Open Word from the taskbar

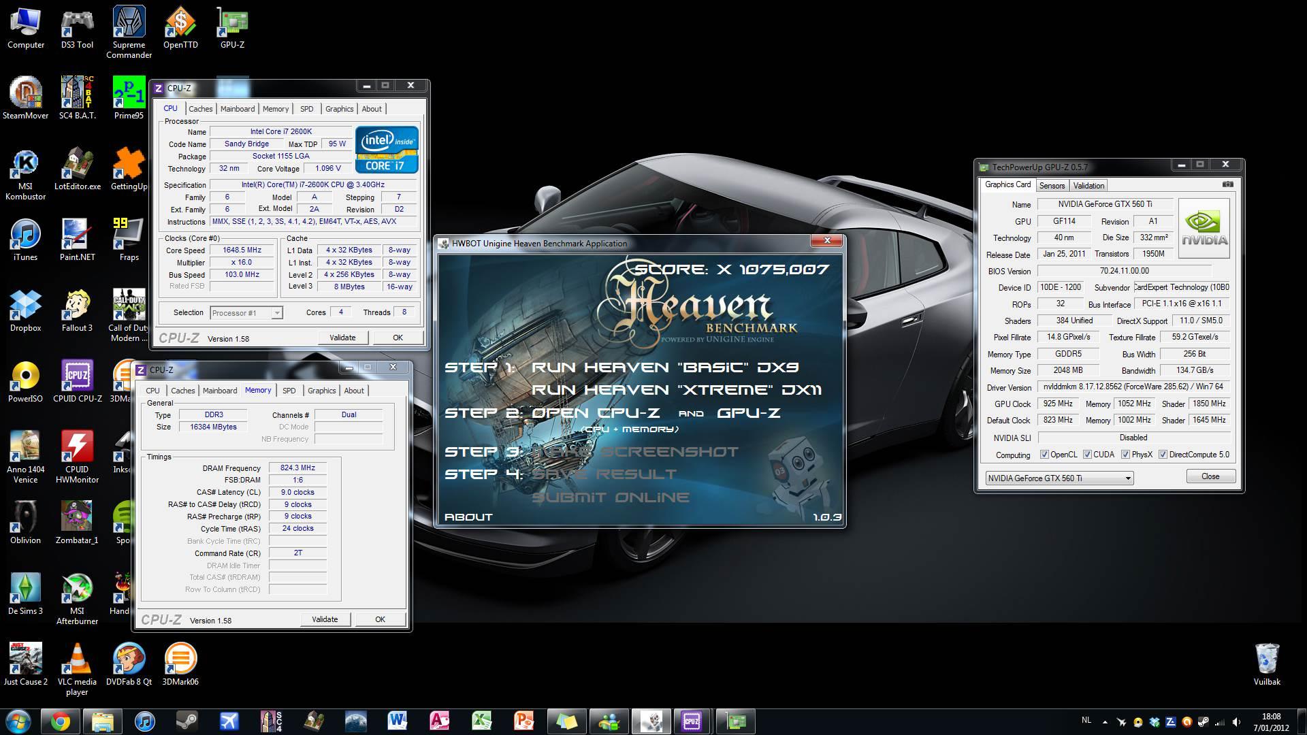tap(398, 721)
